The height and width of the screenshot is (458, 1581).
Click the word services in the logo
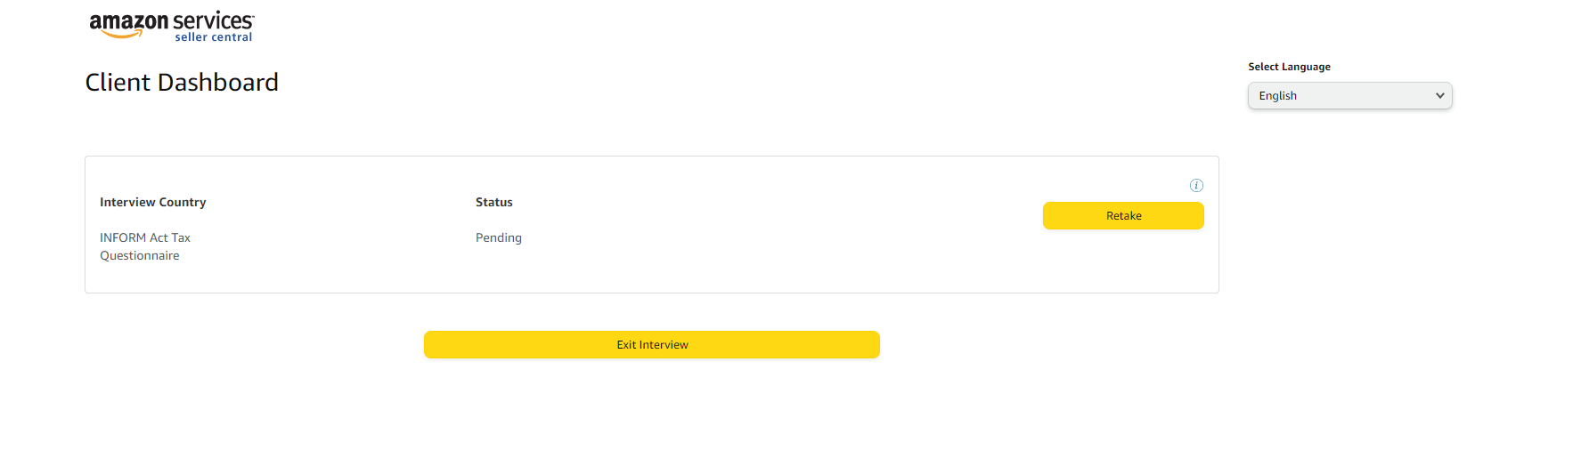pyautogui.click(x=213, y=21)
